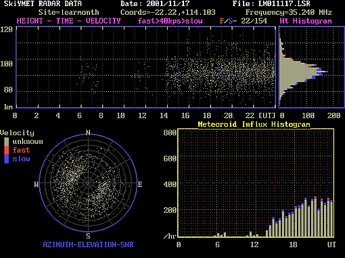Click the 'Date: 2001/11/17' label
This screenshot has width=345, height=258.
tap(155, 3)
